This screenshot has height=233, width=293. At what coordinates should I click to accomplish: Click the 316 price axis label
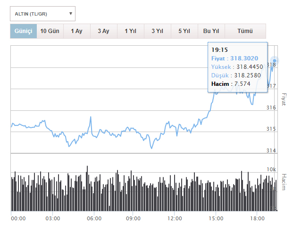(271, 108)
